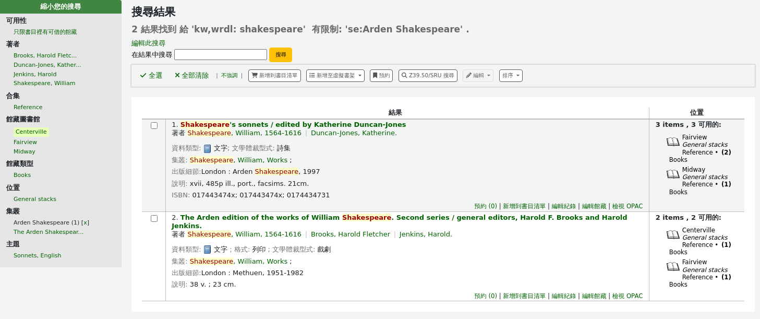
Task: Tick the checkbox for The Arden edition result
Action: [x=154, y=218]
